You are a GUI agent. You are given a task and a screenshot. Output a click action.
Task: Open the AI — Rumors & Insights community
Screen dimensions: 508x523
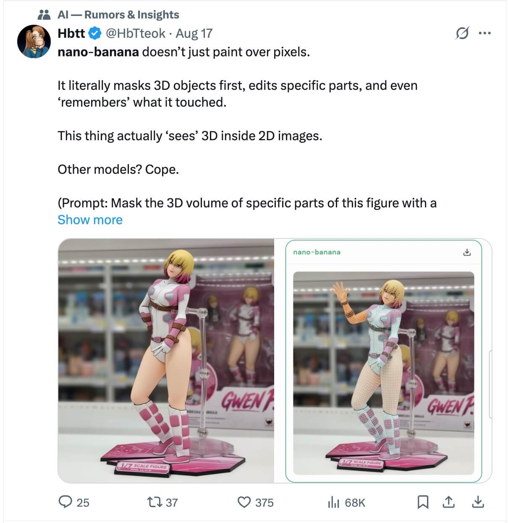pos(118,15)
